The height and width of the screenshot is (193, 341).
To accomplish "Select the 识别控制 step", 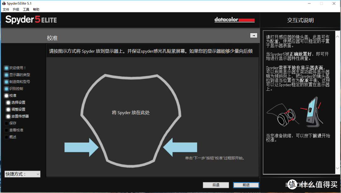I will pyautogui.click(x=14, y=89).
